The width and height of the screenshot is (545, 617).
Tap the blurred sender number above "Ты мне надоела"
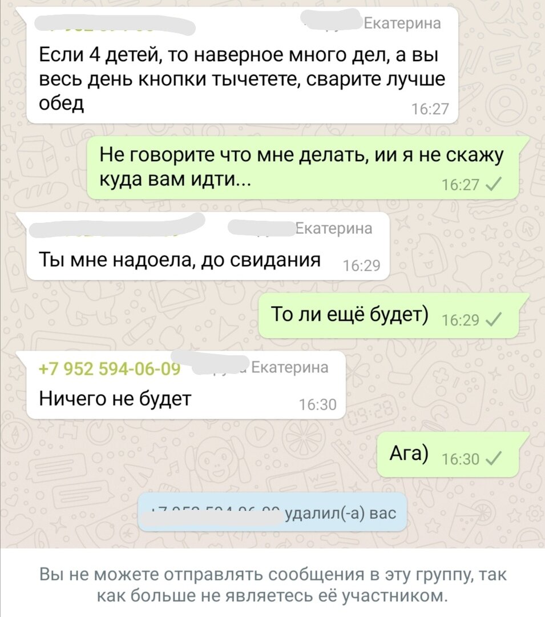[x=117, y=226]
